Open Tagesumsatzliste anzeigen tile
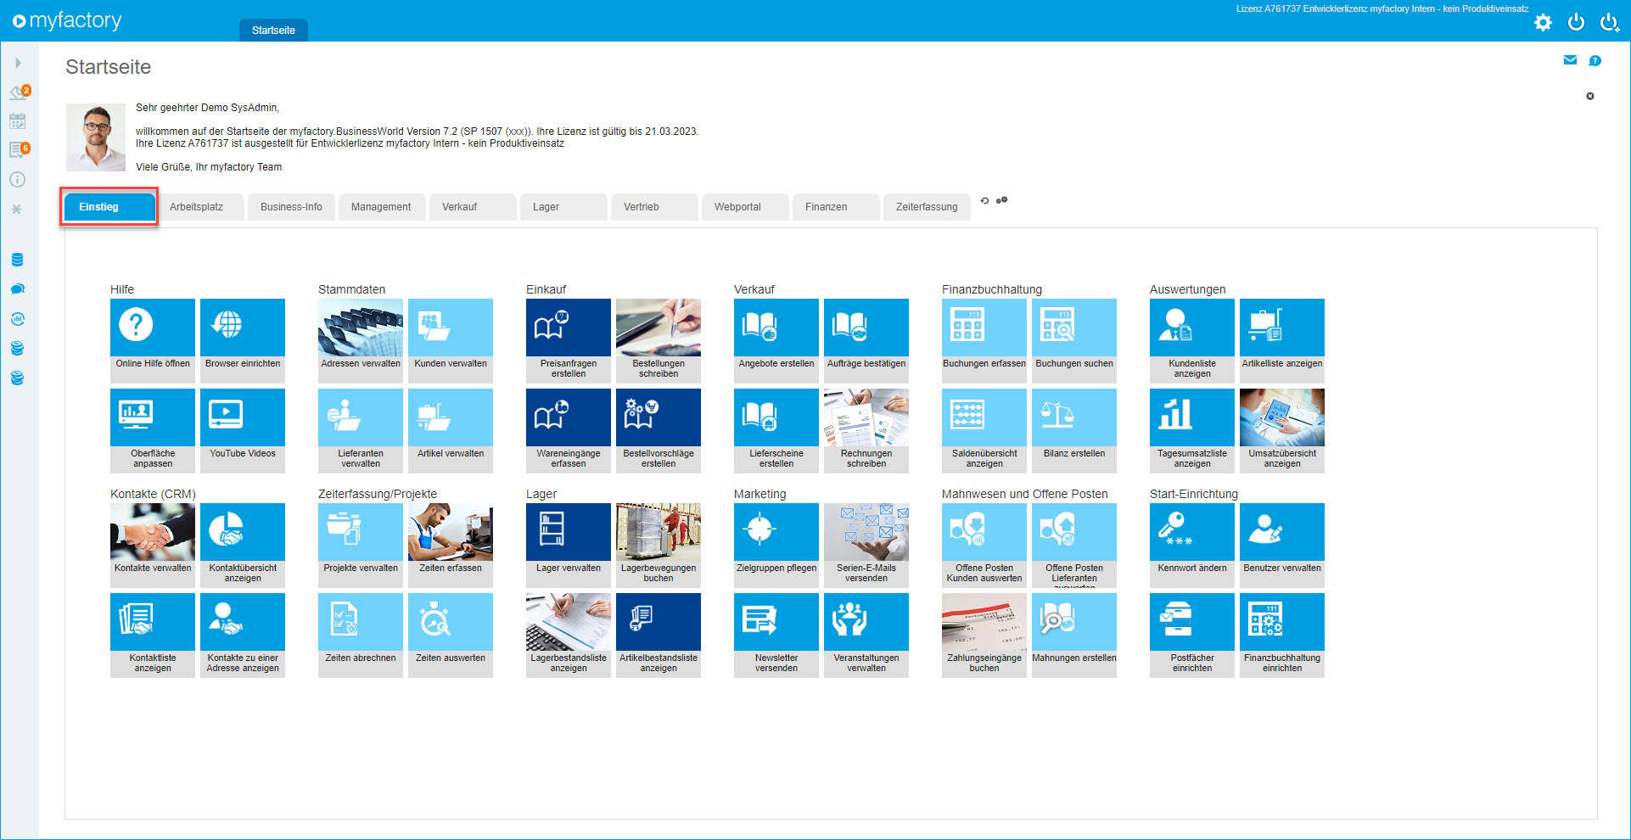This screenshot has height=840, width=1631. pos(1192,430)
